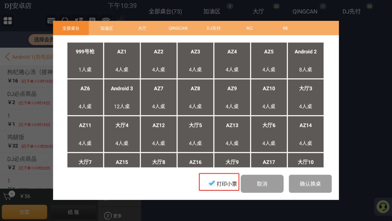Select the QINGCAN tab in dialog

[x=178, y=28]
